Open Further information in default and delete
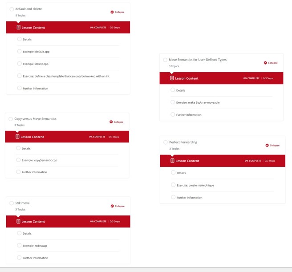 pyautogui.click(x=35, y=89)
